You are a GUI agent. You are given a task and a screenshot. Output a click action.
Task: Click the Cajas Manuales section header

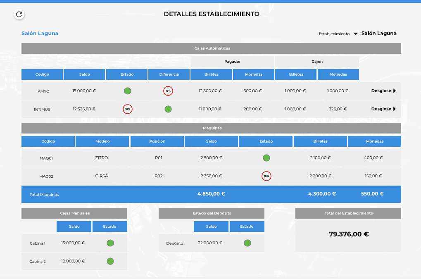(74, 213)
